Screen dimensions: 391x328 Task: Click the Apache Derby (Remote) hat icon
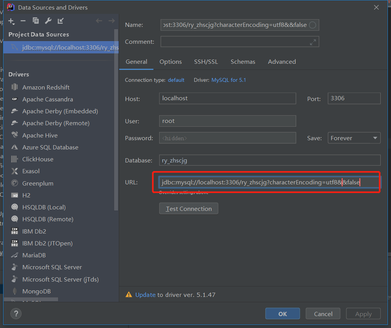[15, 123]
